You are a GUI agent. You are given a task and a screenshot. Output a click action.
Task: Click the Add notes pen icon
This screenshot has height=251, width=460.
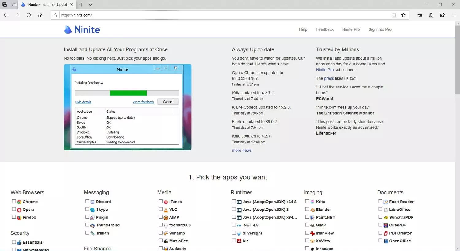click(x=431, y=15)
